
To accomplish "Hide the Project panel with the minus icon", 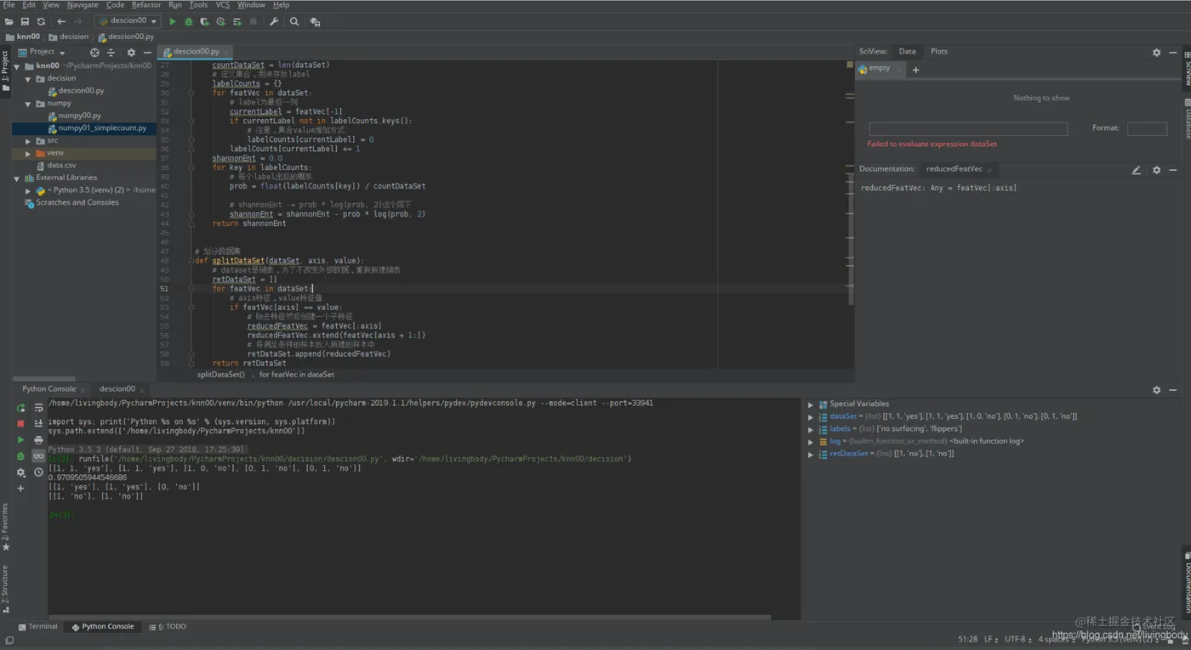I will pyautogui.click(x=147, y=52).
